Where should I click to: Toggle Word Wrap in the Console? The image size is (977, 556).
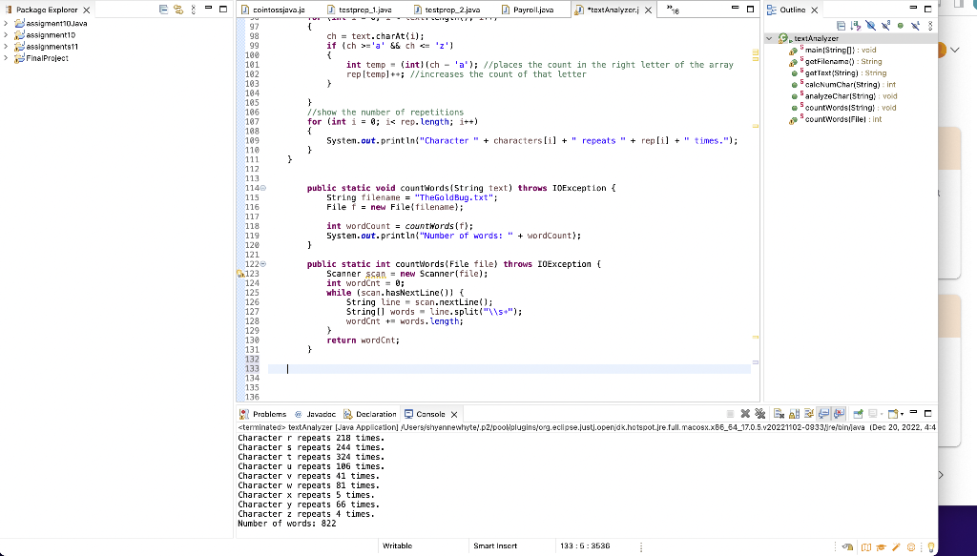[808, 415]
